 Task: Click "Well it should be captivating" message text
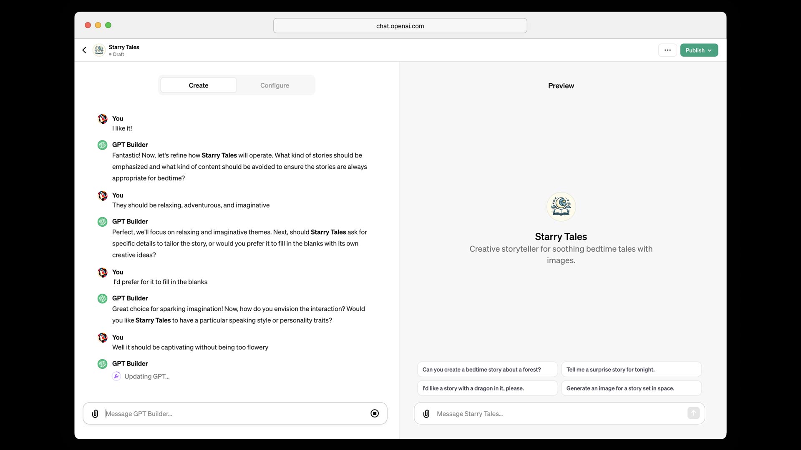190,347
